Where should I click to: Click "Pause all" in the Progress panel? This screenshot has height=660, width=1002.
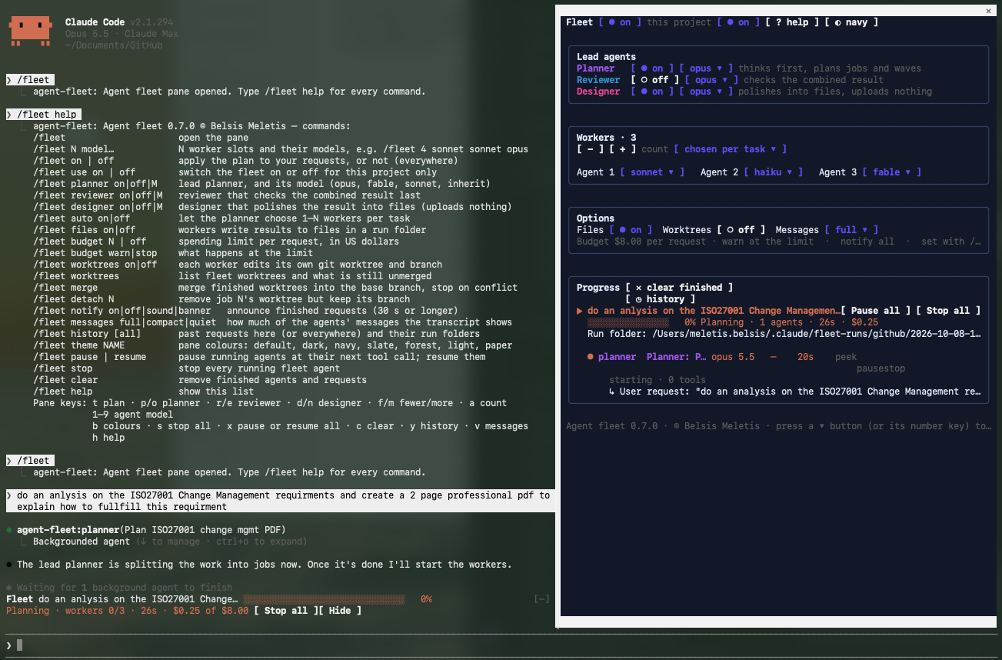[875, 311]
